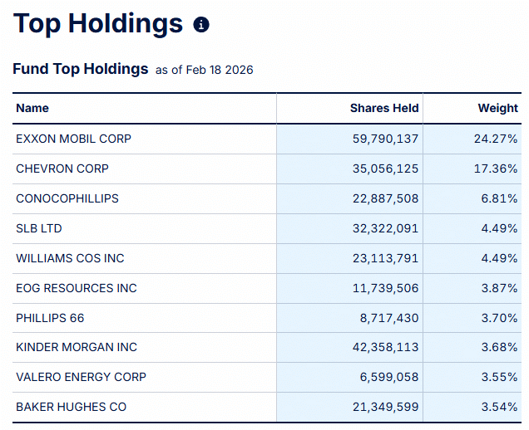This screenshot has width=529, height=430.
Task: Click Baker Hughes 3.54% weight cell
Action: click(499, 407)
